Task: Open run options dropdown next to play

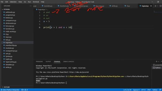Action: point(158,6)
